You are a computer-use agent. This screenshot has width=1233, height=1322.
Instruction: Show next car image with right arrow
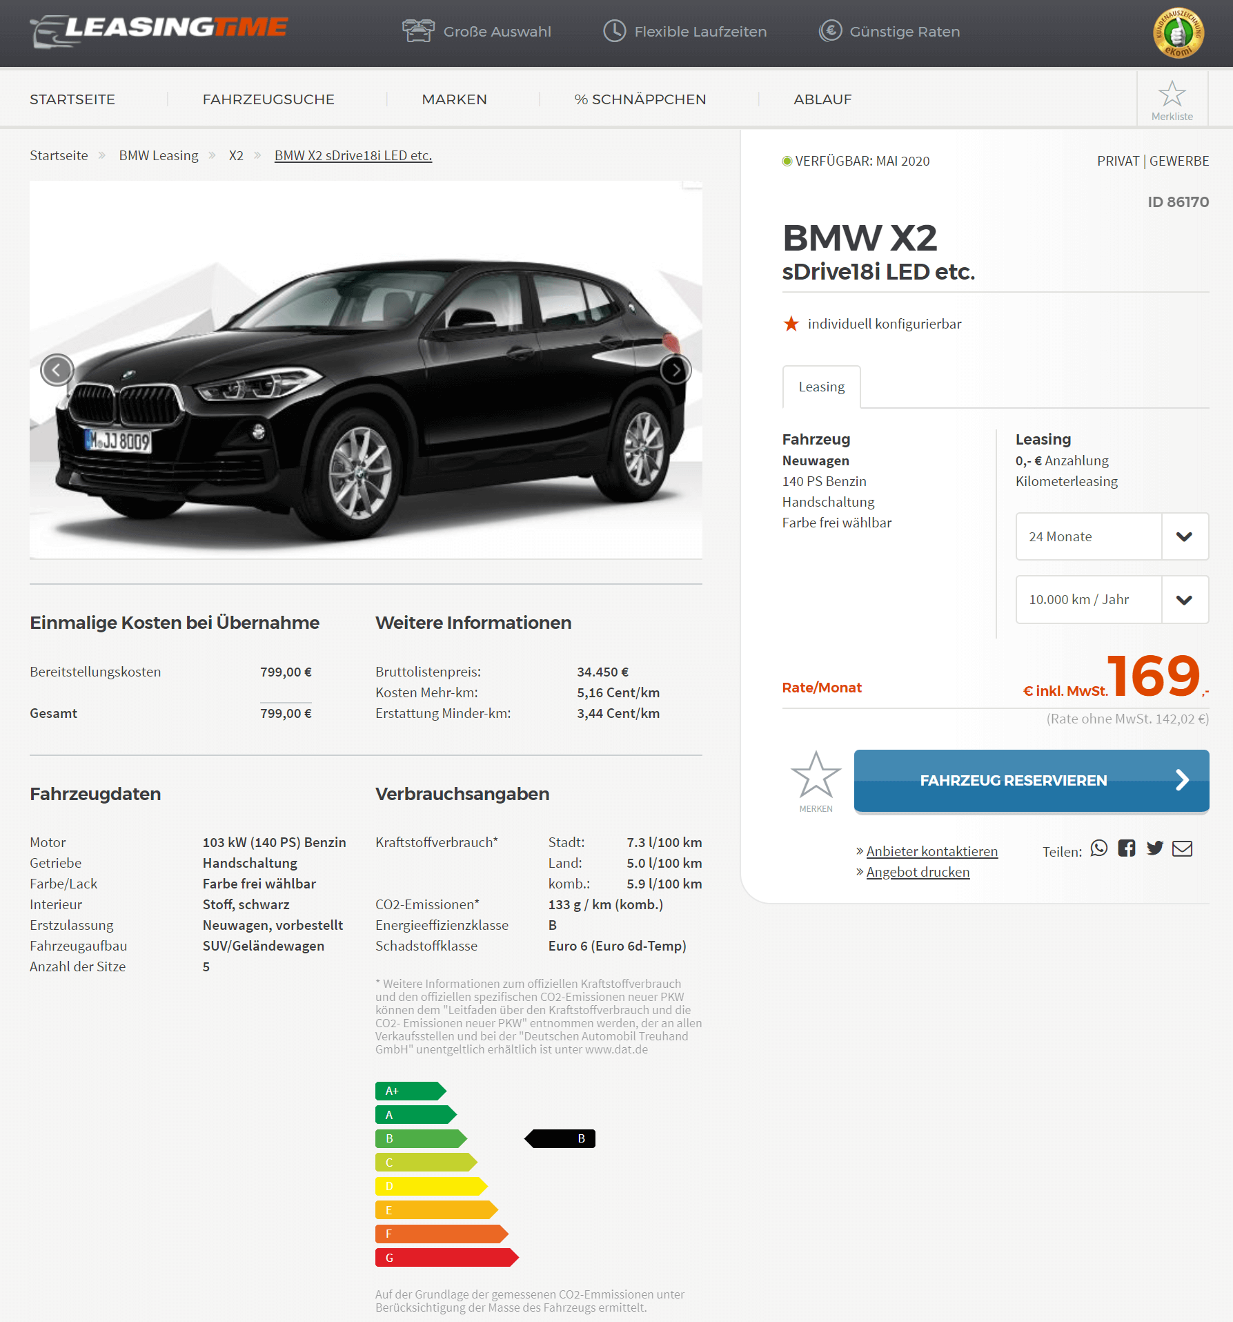pos(675,371)
